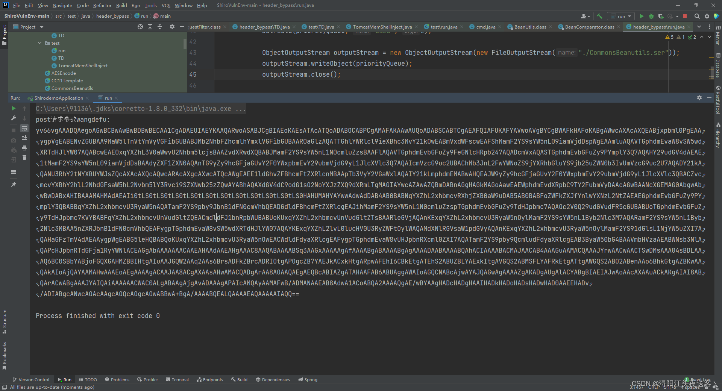Open the Navigate menu
The height and width of the screenshot is (391, 722).
(x=62, y=5)
